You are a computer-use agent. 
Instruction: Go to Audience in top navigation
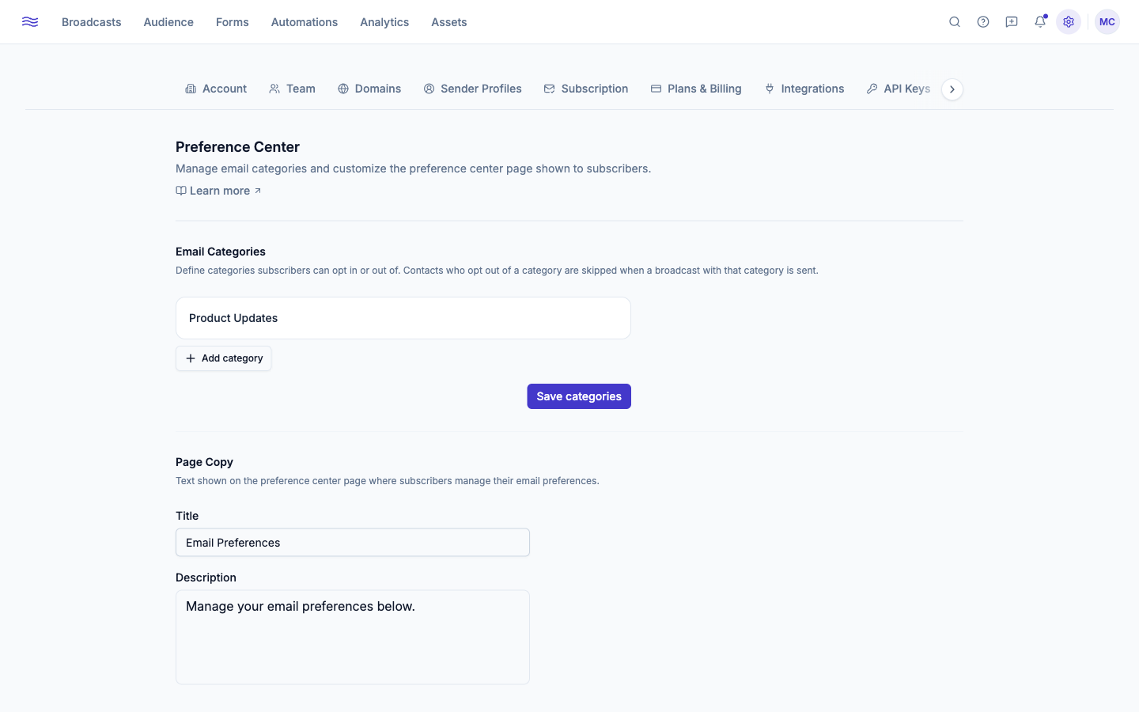(168, 22)
